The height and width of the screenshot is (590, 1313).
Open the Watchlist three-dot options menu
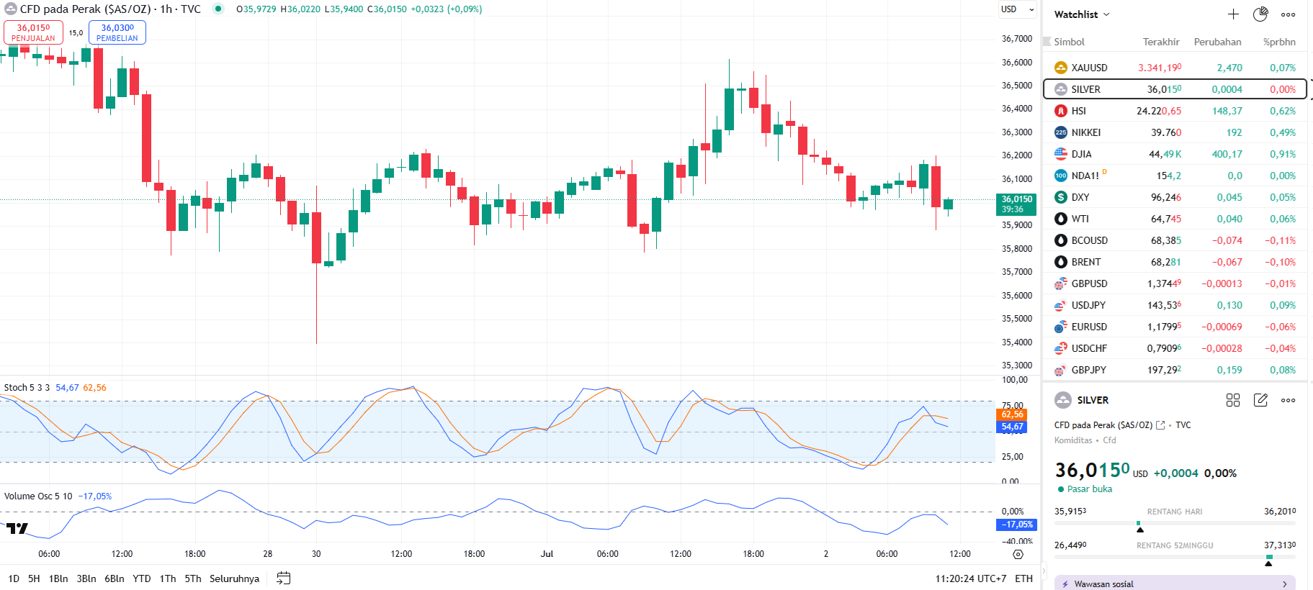[1288, 14]
